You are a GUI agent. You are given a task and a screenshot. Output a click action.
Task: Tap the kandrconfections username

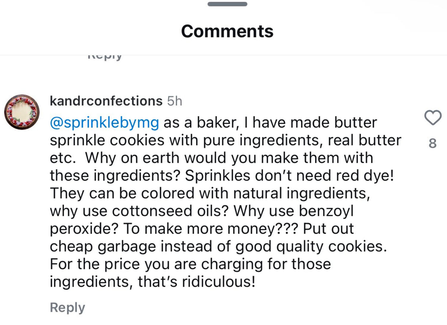(106, 101)
